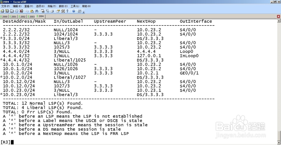The image size is (281, 145).
Task: Click the In/OutLabel column header
Action: click(x=69, y=21)
